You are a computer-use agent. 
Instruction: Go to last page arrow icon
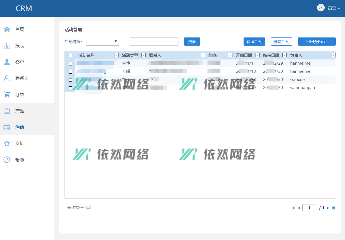pos(334,208)
